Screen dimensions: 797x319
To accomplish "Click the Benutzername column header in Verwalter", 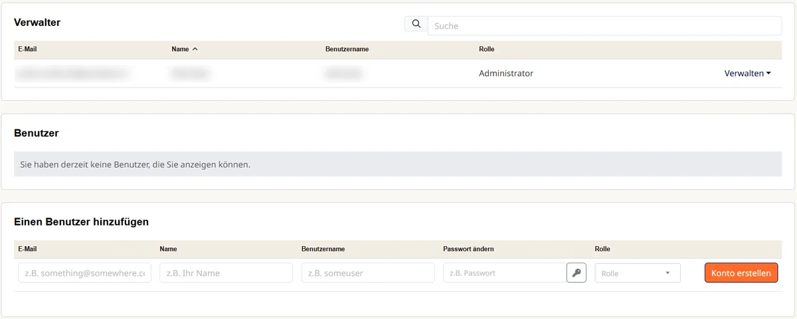I will 347,50.
